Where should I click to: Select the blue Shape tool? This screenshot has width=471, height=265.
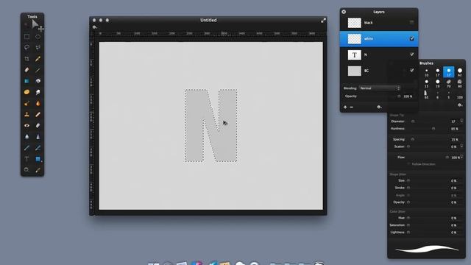(38, 159)
